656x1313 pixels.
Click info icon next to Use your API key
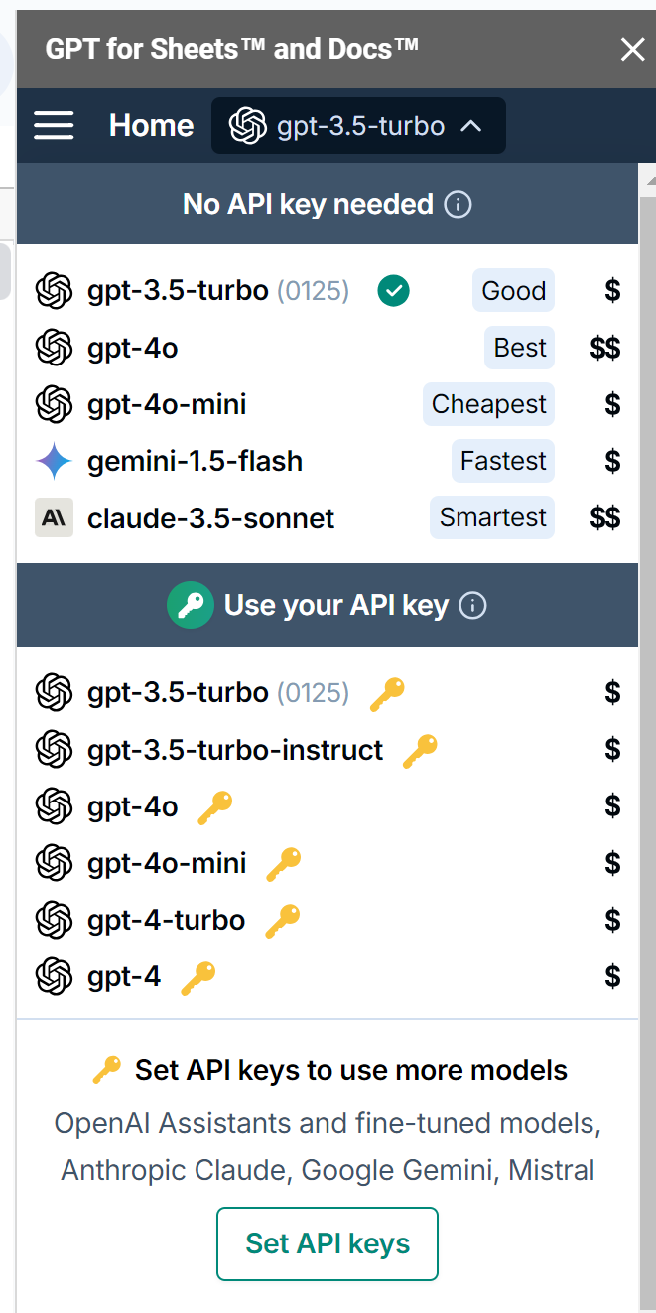tap(473, 606)
